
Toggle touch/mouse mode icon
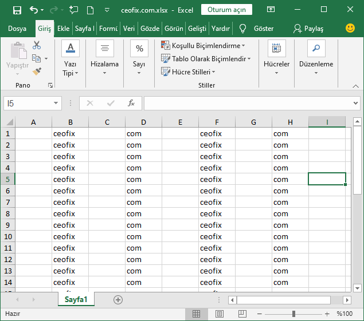click(x=73, y=10)
